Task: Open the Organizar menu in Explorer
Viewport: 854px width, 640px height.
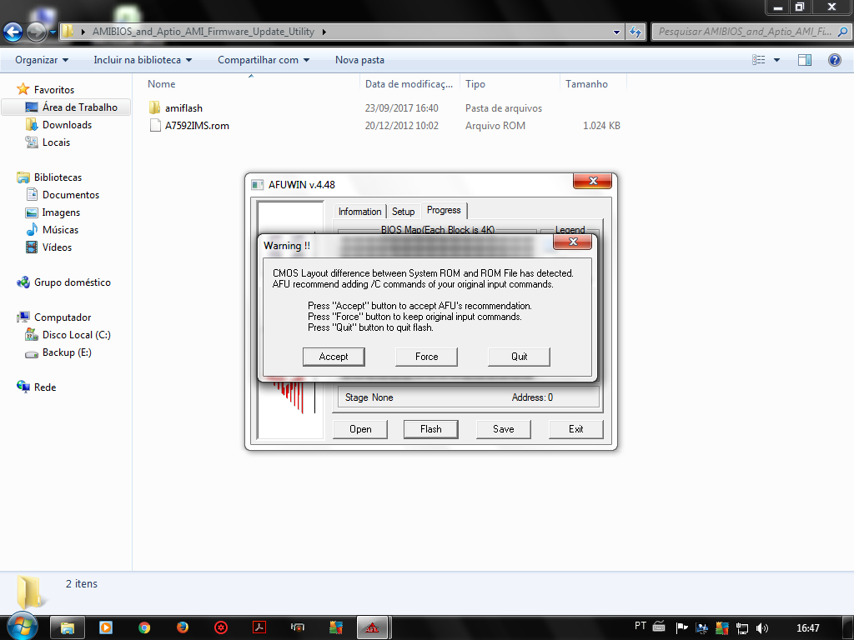Action: click(42, 60)
